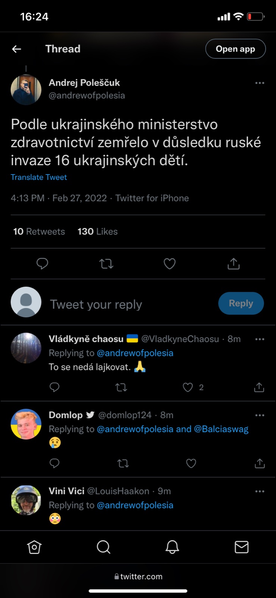The image size is (276, 598).
Task: Click Translate Tweet link
Action: [x=39, y=177]
